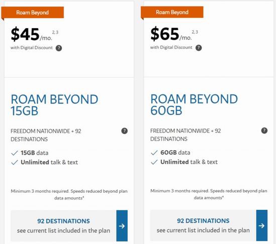Click checkmark beside Unlimited talk in 15GB plan

(x=15, y=162)
